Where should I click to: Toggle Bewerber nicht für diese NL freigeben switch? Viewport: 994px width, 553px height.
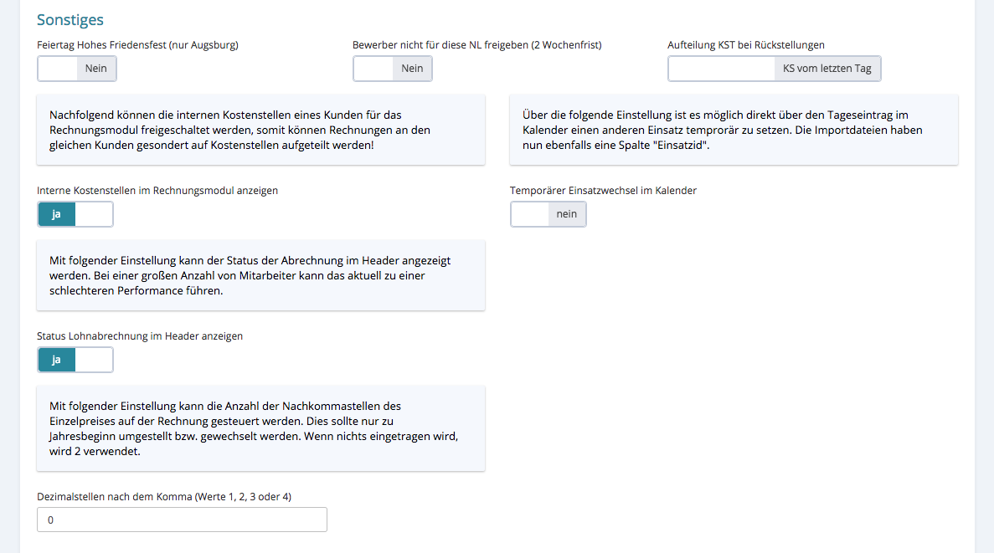[392, 69]
